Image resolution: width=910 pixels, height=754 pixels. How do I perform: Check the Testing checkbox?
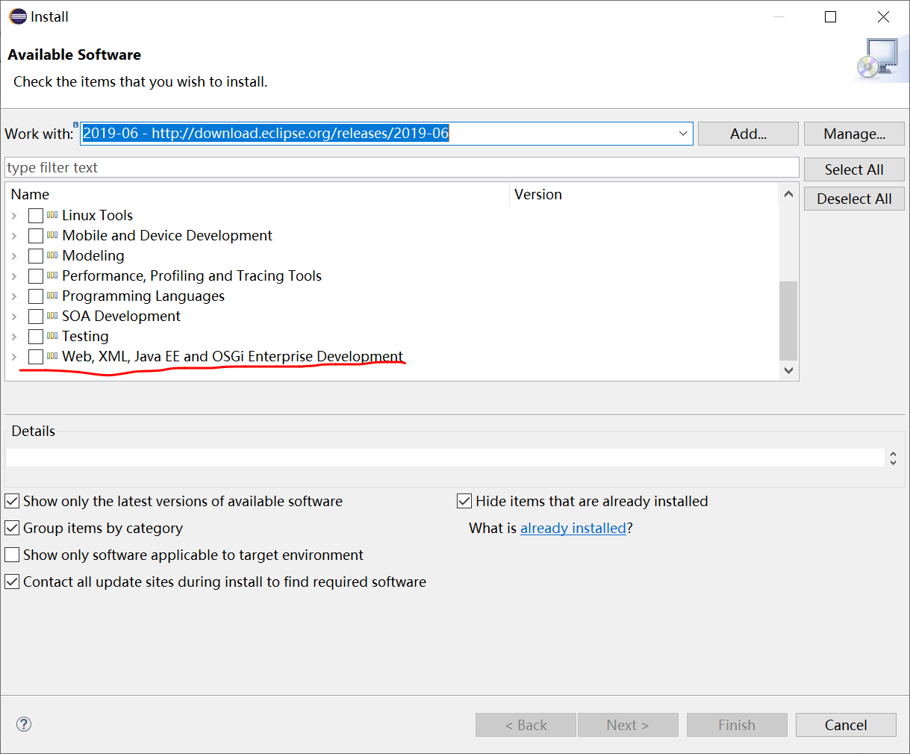[x=36, y=337]
